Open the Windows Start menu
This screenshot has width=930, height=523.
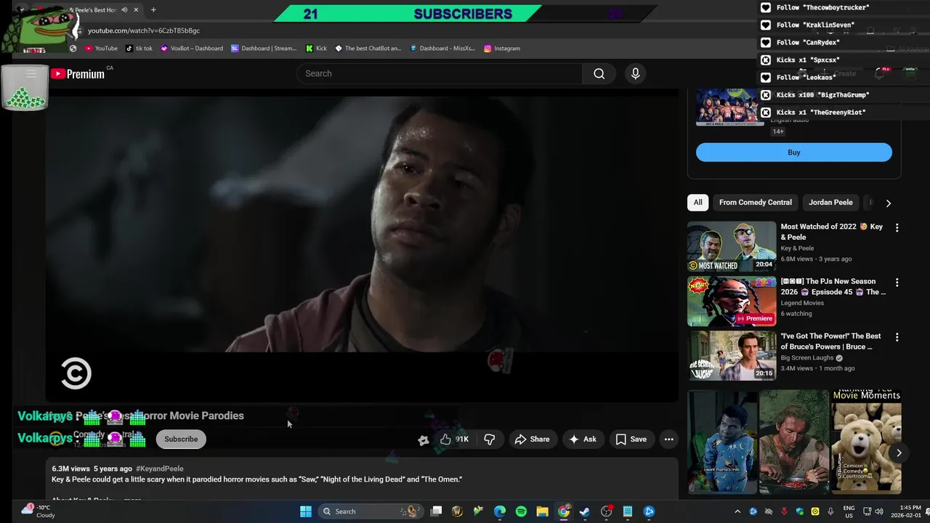click(x=306, y=511)
